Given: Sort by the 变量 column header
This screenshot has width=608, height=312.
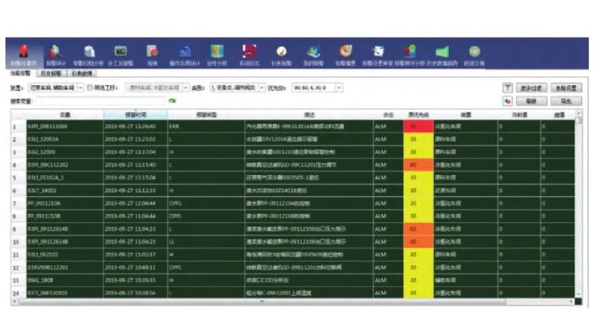Looking at the screenshot, I should pyautogui.click(x=65, y=115).
